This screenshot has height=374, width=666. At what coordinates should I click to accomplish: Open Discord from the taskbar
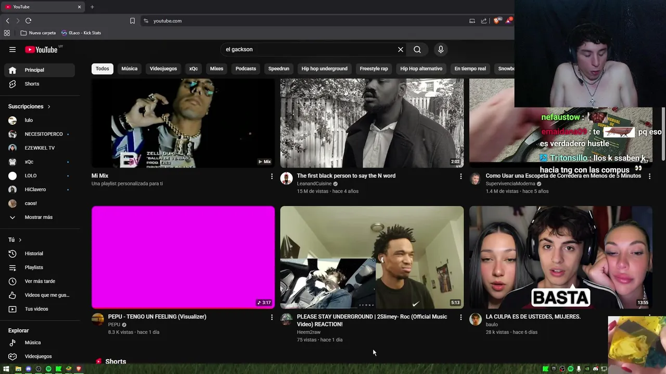(x=28, y=369)
